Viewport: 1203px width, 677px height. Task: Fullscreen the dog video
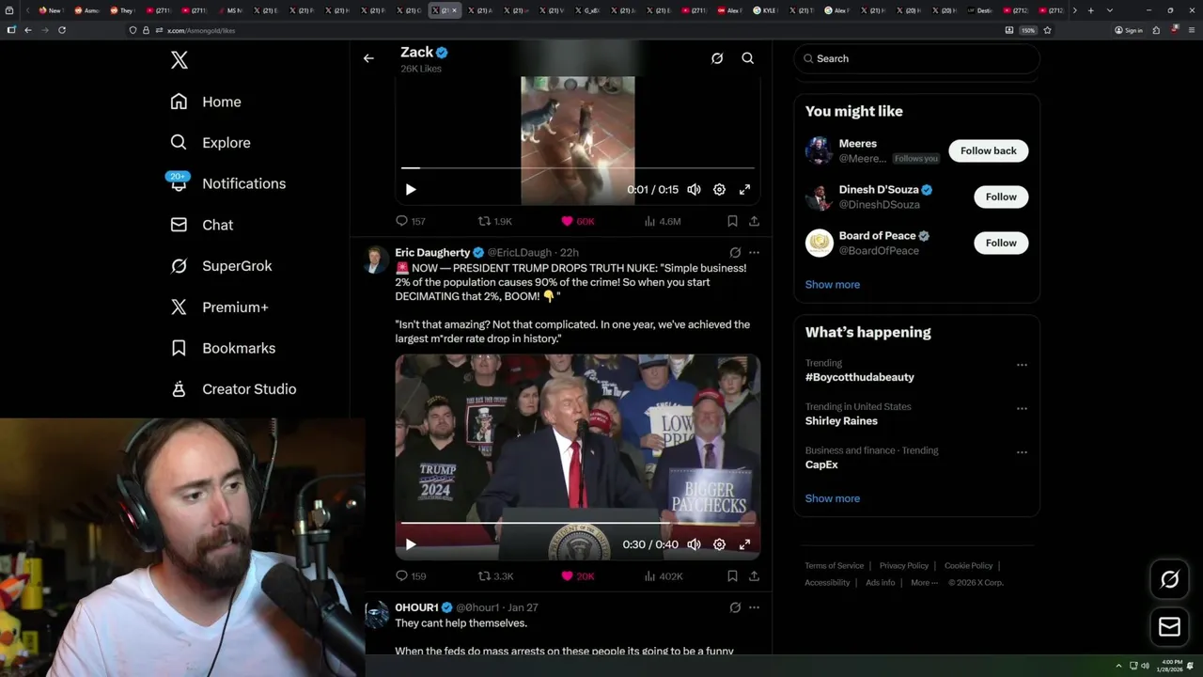click(744, 189)
